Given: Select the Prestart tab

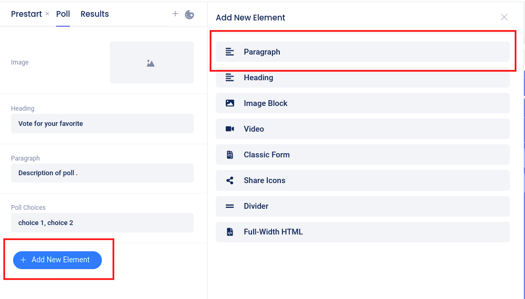Looking at the screenshot, I should (26, 14).
